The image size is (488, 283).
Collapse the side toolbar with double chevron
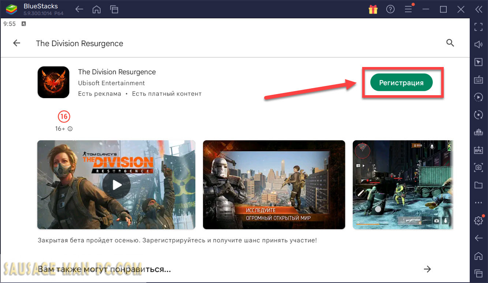click(478, 10)
